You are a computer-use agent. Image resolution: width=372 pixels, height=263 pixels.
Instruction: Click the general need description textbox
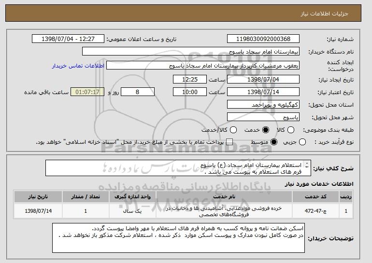(x=178, y=168)
